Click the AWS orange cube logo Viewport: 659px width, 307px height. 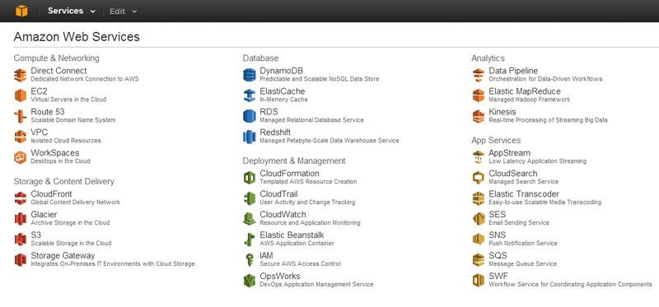point(21,11)
